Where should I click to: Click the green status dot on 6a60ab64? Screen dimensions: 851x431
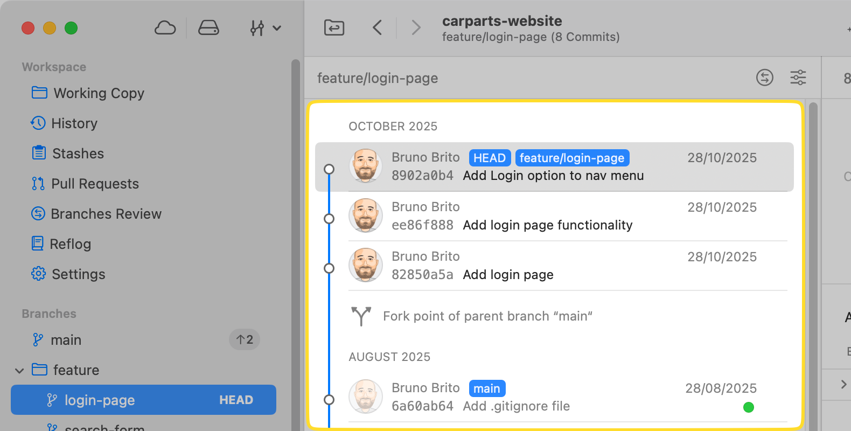click(748, 407)
